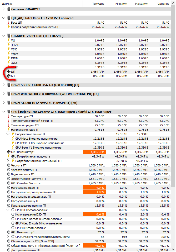Click the clock icon of Частота памяти ГП
Viewport: 176px width, 252px height.
[9, 170]
